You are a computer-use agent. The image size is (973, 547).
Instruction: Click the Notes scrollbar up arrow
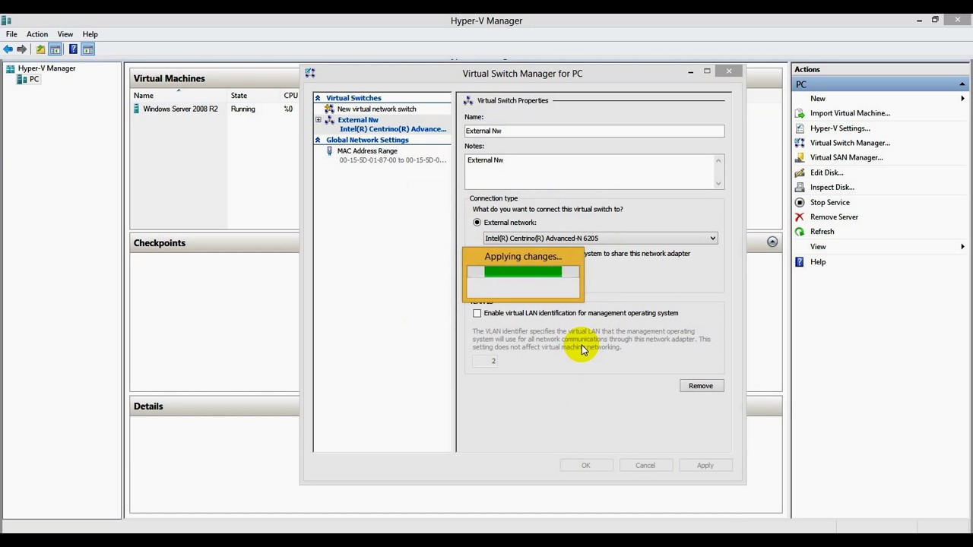tap(718, 160)
